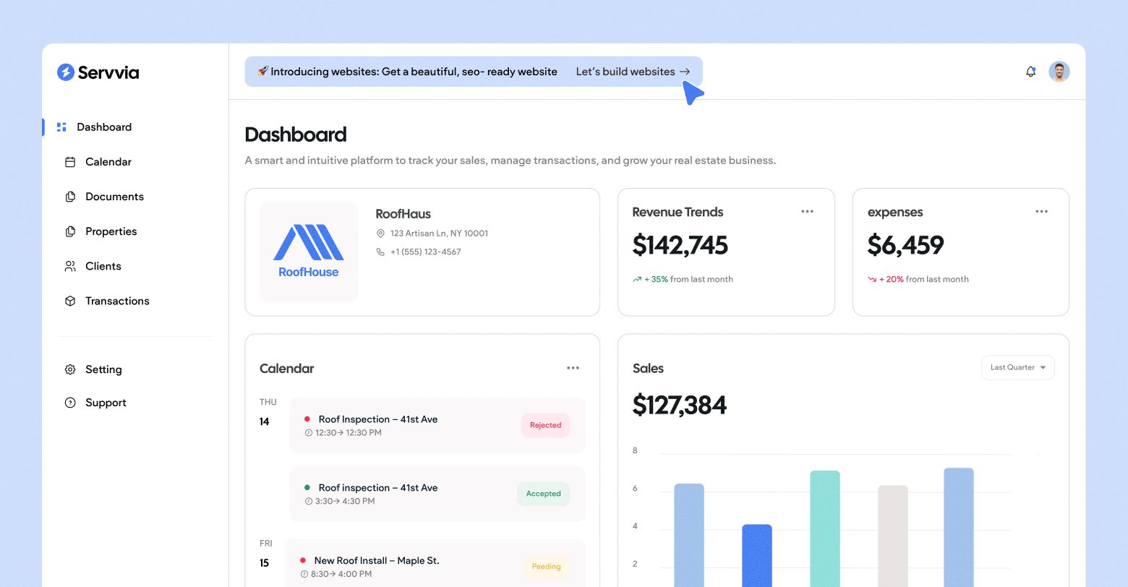Go to Properties in the sidebar

pos(111,231)
